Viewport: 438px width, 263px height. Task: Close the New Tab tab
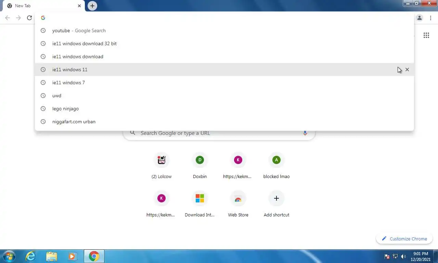coord(79,6)
